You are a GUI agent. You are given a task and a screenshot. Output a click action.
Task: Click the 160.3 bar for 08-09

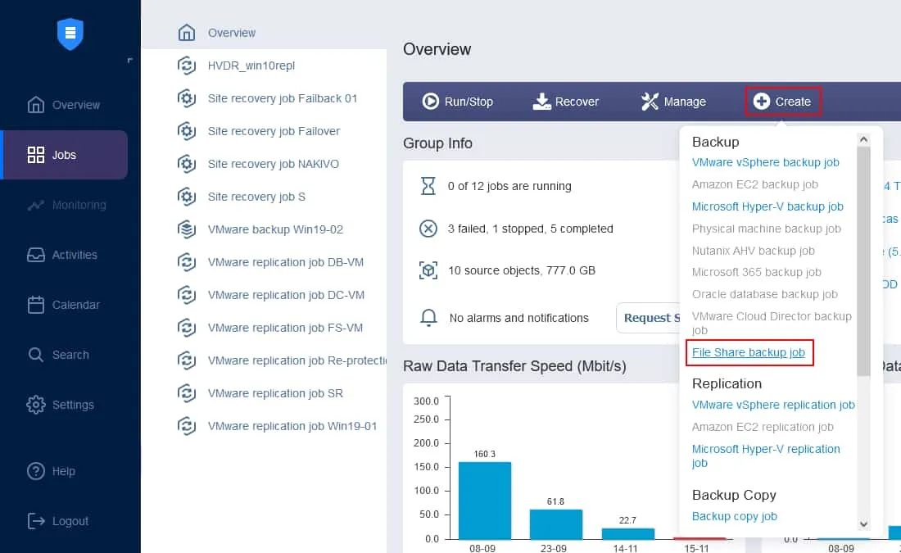(x=485, y=500)
